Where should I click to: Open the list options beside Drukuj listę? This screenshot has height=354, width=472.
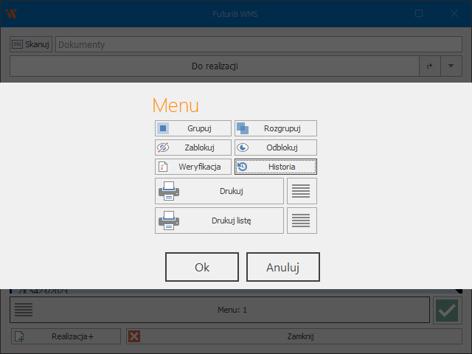tap(302, 221)
